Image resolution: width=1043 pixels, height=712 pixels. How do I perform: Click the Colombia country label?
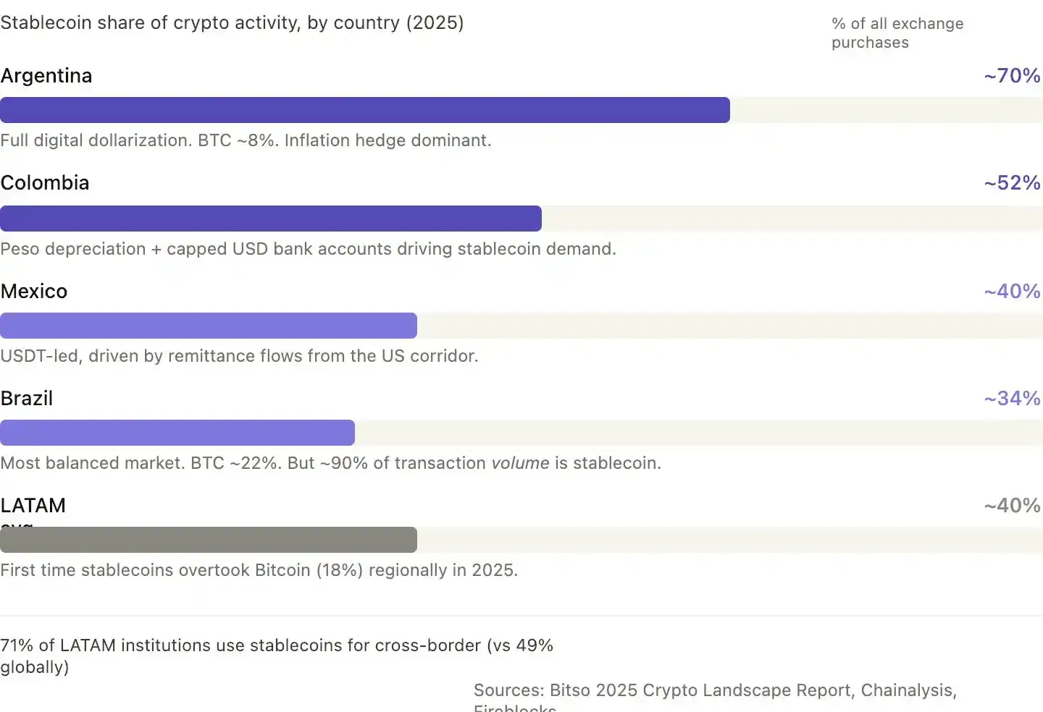coord(45,183)
